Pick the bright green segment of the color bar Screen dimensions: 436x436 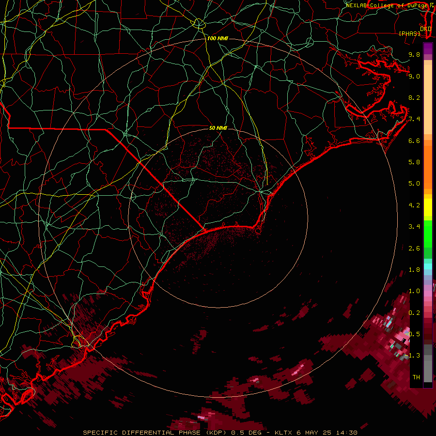point(428,234)
